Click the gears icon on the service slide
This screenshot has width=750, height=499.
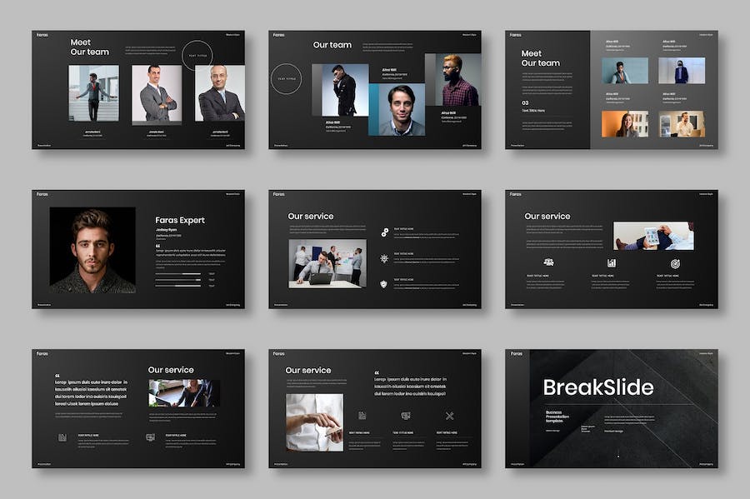tap(383, 232)
